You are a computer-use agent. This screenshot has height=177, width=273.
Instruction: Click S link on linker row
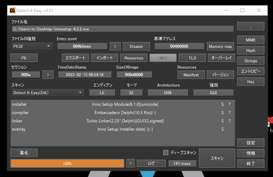222,121
